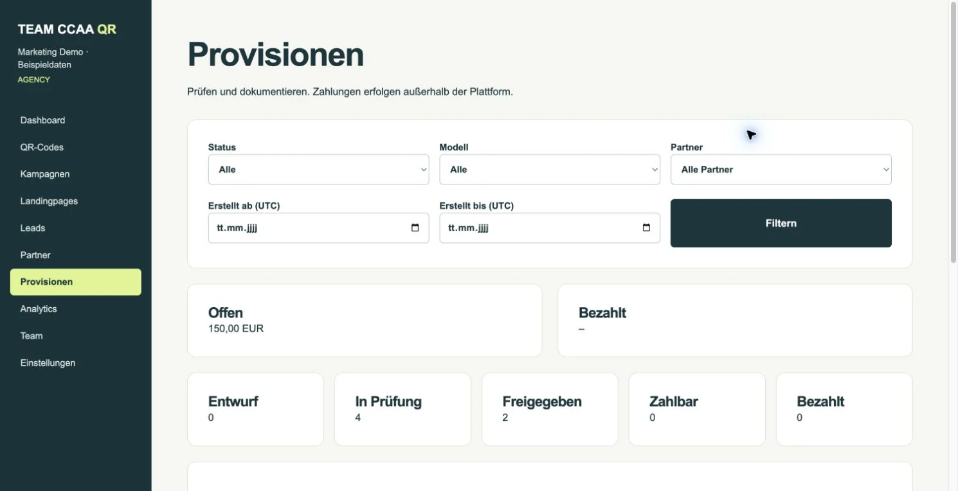
Task: Select the active Provisionen menu item
Action: [76, 282]
